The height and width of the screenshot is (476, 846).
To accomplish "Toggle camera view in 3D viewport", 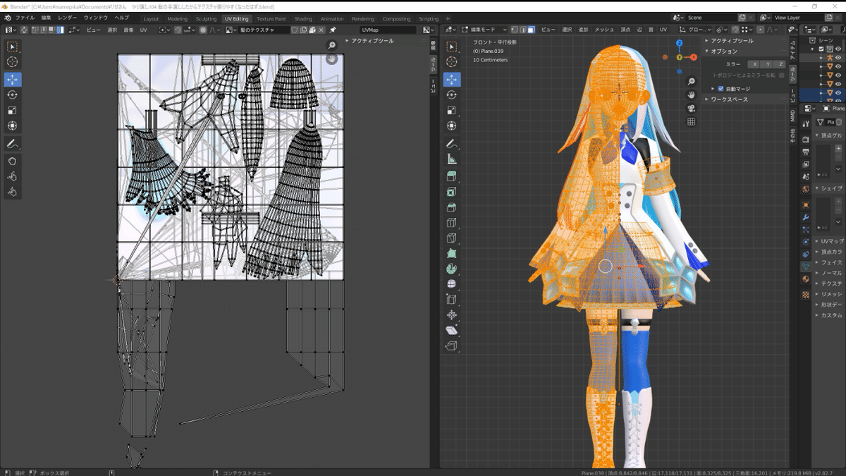I will [692, 108].
